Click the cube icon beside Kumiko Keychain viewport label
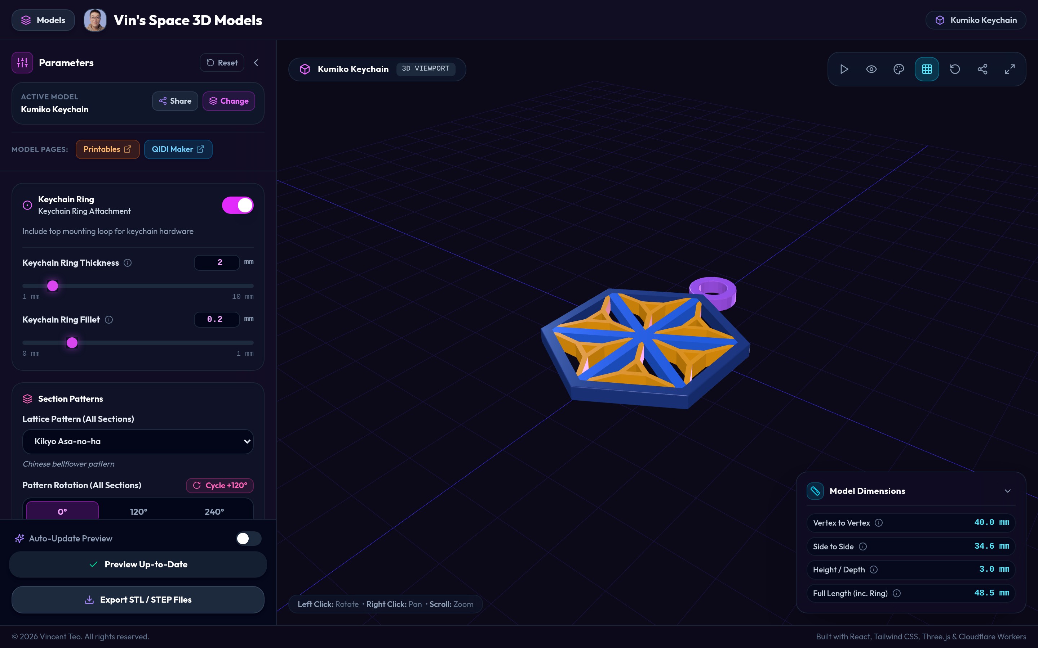The height and width of the screenshot is (648, 1038). point(305,69)
